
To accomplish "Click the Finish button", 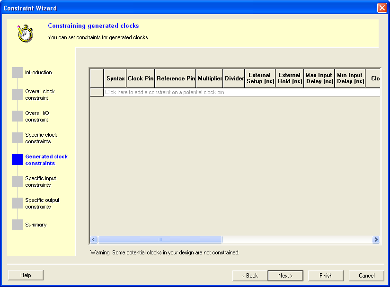I will click(326, 276).
